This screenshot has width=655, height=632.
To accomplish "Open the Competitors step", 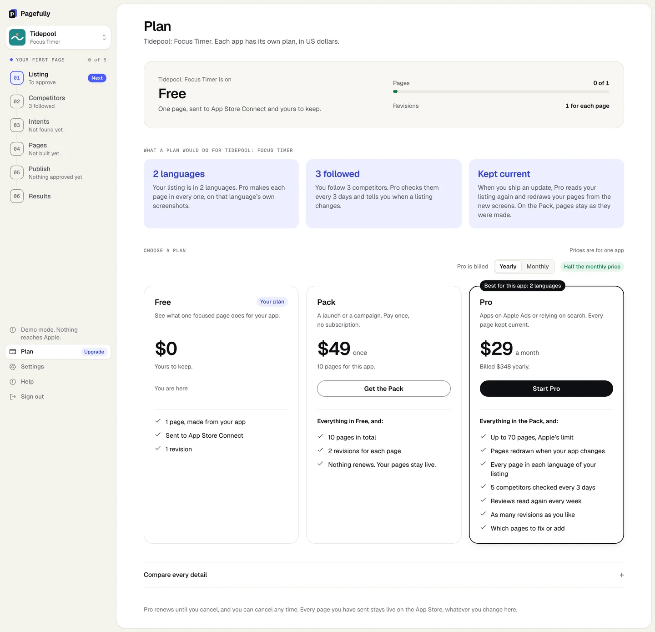I will coord(58,101).
